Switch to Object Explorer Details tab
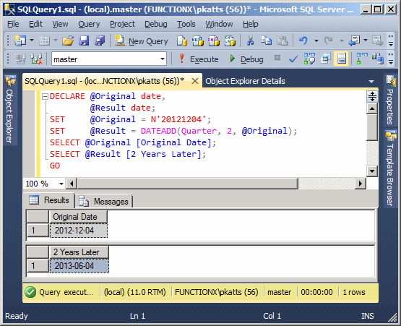The width and height of the screenshot is (401, 326). pos(245,81)
